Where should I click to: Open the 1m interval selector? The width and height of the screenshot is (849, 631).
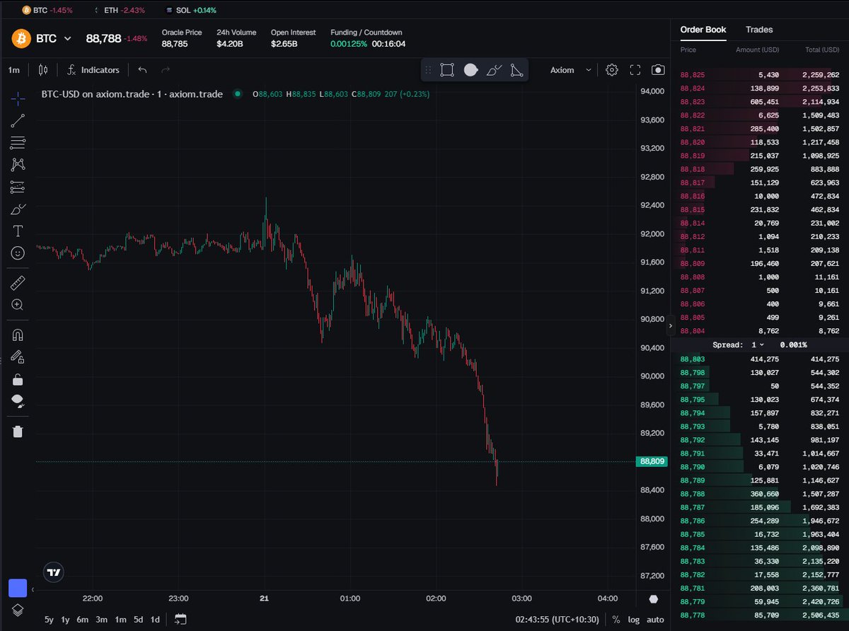[x=13, y=70]
